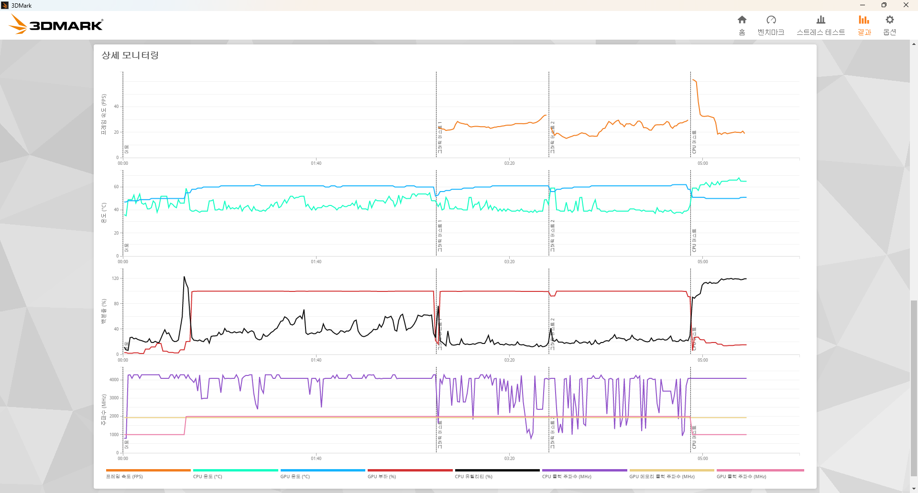This screenshot has height=493, width=918.
Task: Click the 온도 (°C) vertical axis label
Action: [x=103, y=213]
